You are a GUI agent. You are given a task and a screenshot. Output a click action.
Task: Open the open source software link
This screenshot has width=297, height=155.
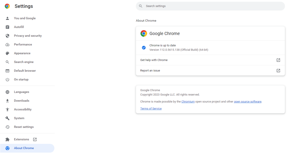tap(248, 102)
